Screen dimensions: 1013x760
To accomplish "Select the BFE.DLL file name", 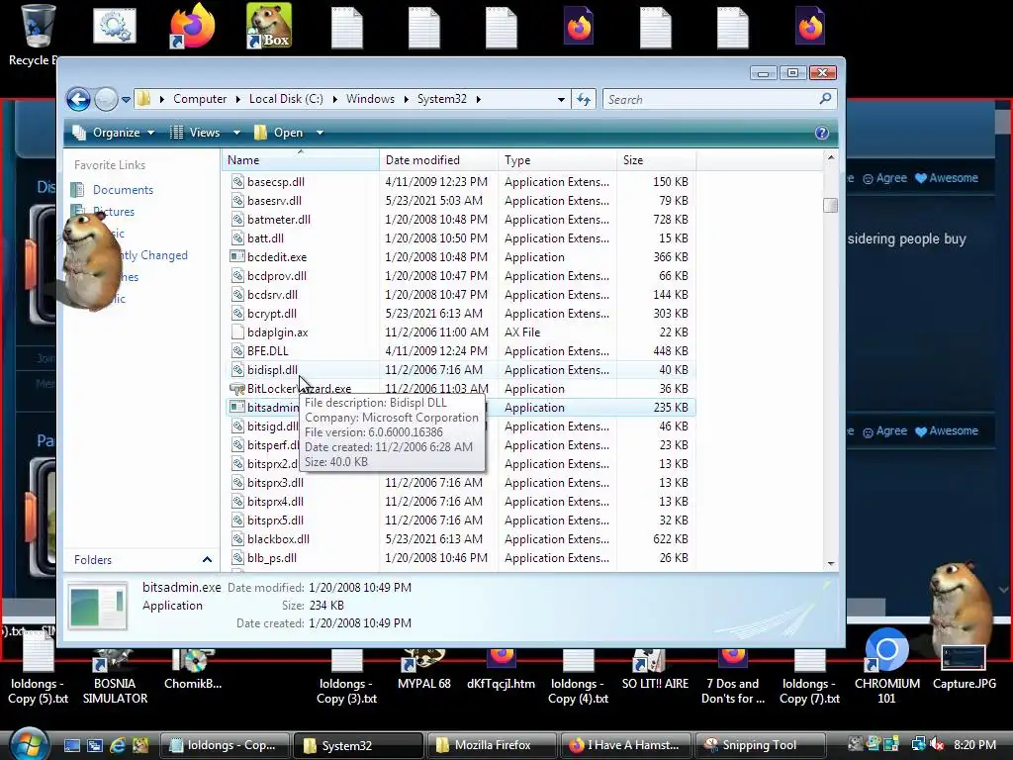I will 267,351.
